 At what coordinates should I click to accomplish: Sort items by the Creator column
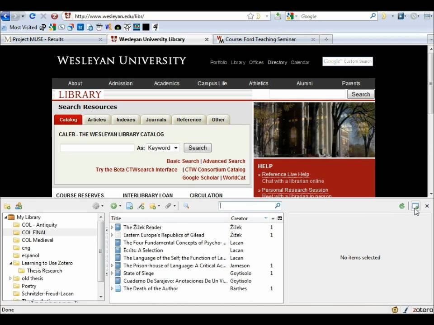tap(249, 218)
